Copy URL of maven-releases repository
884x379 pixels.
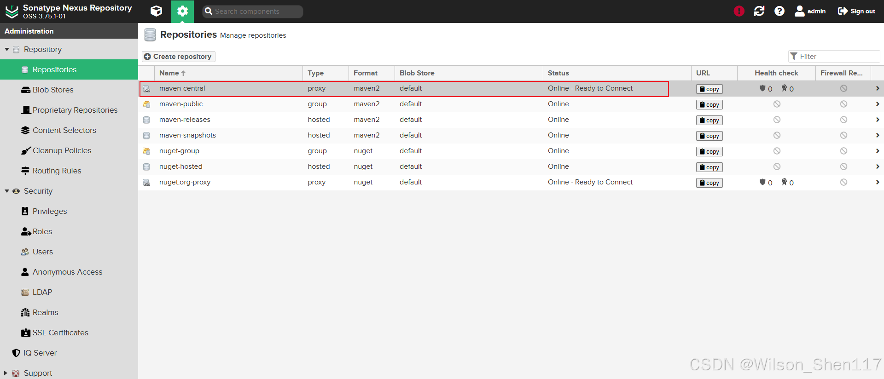pos(709,121)
